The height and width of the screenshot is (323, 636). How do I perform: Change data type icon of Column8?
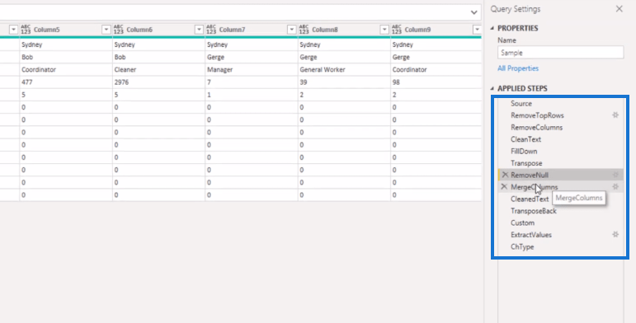(304, 30)
